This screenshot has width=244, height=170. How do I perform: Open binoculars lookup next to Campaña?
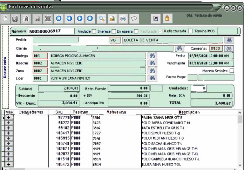(x=229, y=49)
